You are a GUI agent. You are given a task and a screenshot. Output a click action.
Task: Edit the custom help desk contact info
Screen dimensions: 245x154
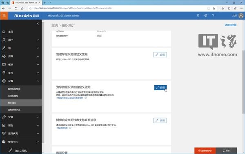160,120
